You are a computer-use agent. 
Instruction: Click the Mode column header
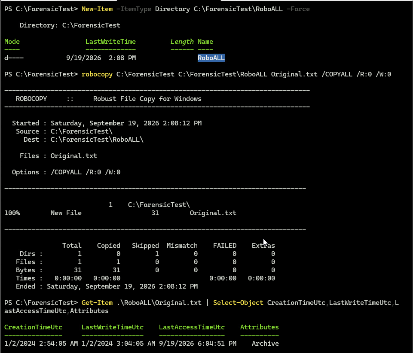(x=12, y=42)
